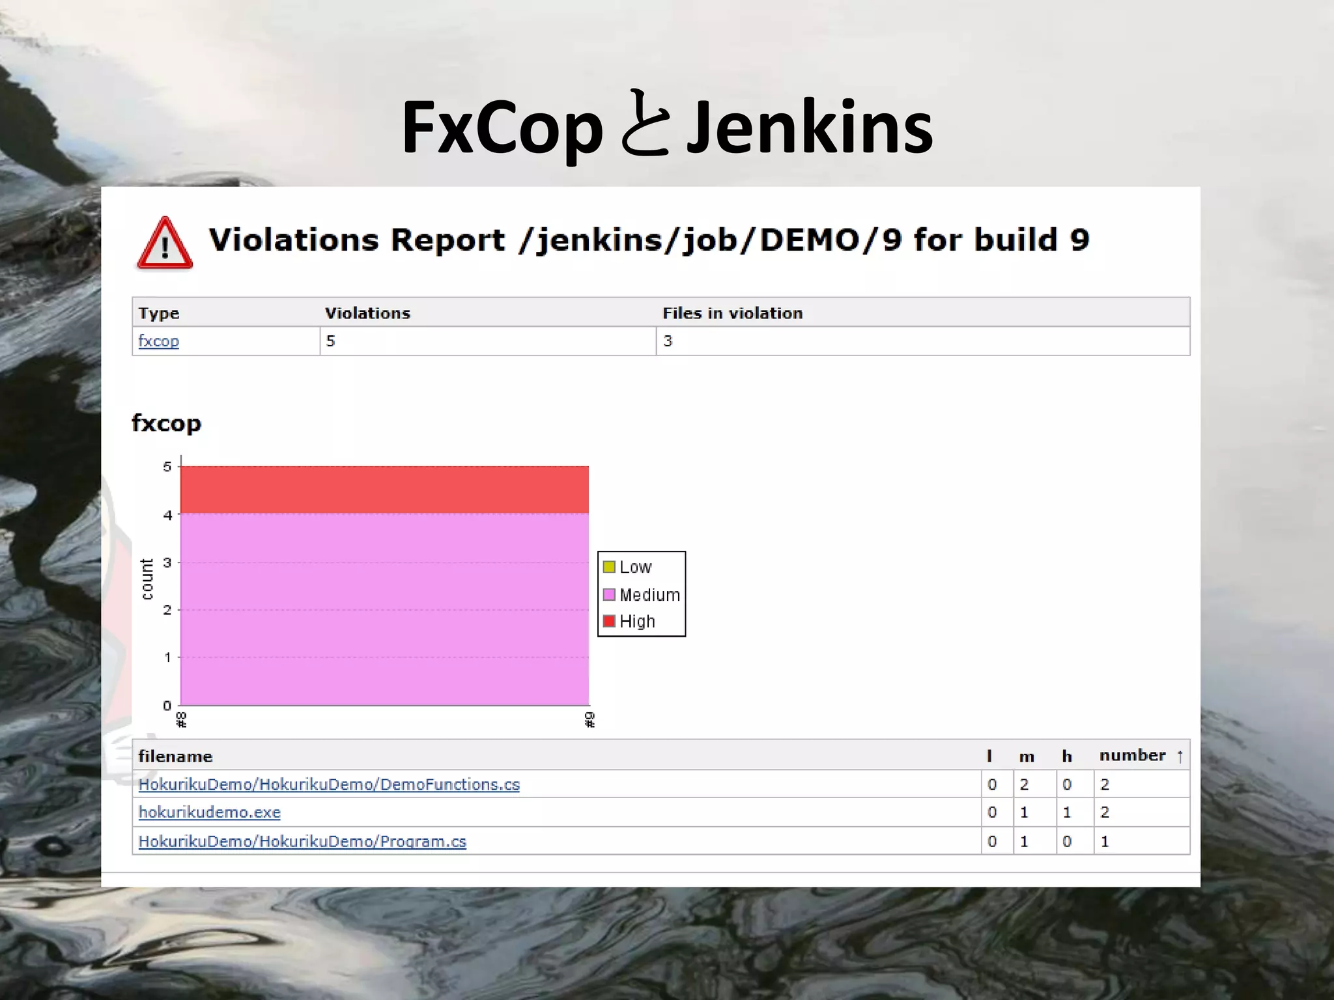Open the Program.cs file link
The width and height of the screenshot is (1334, 1000).
302,841
